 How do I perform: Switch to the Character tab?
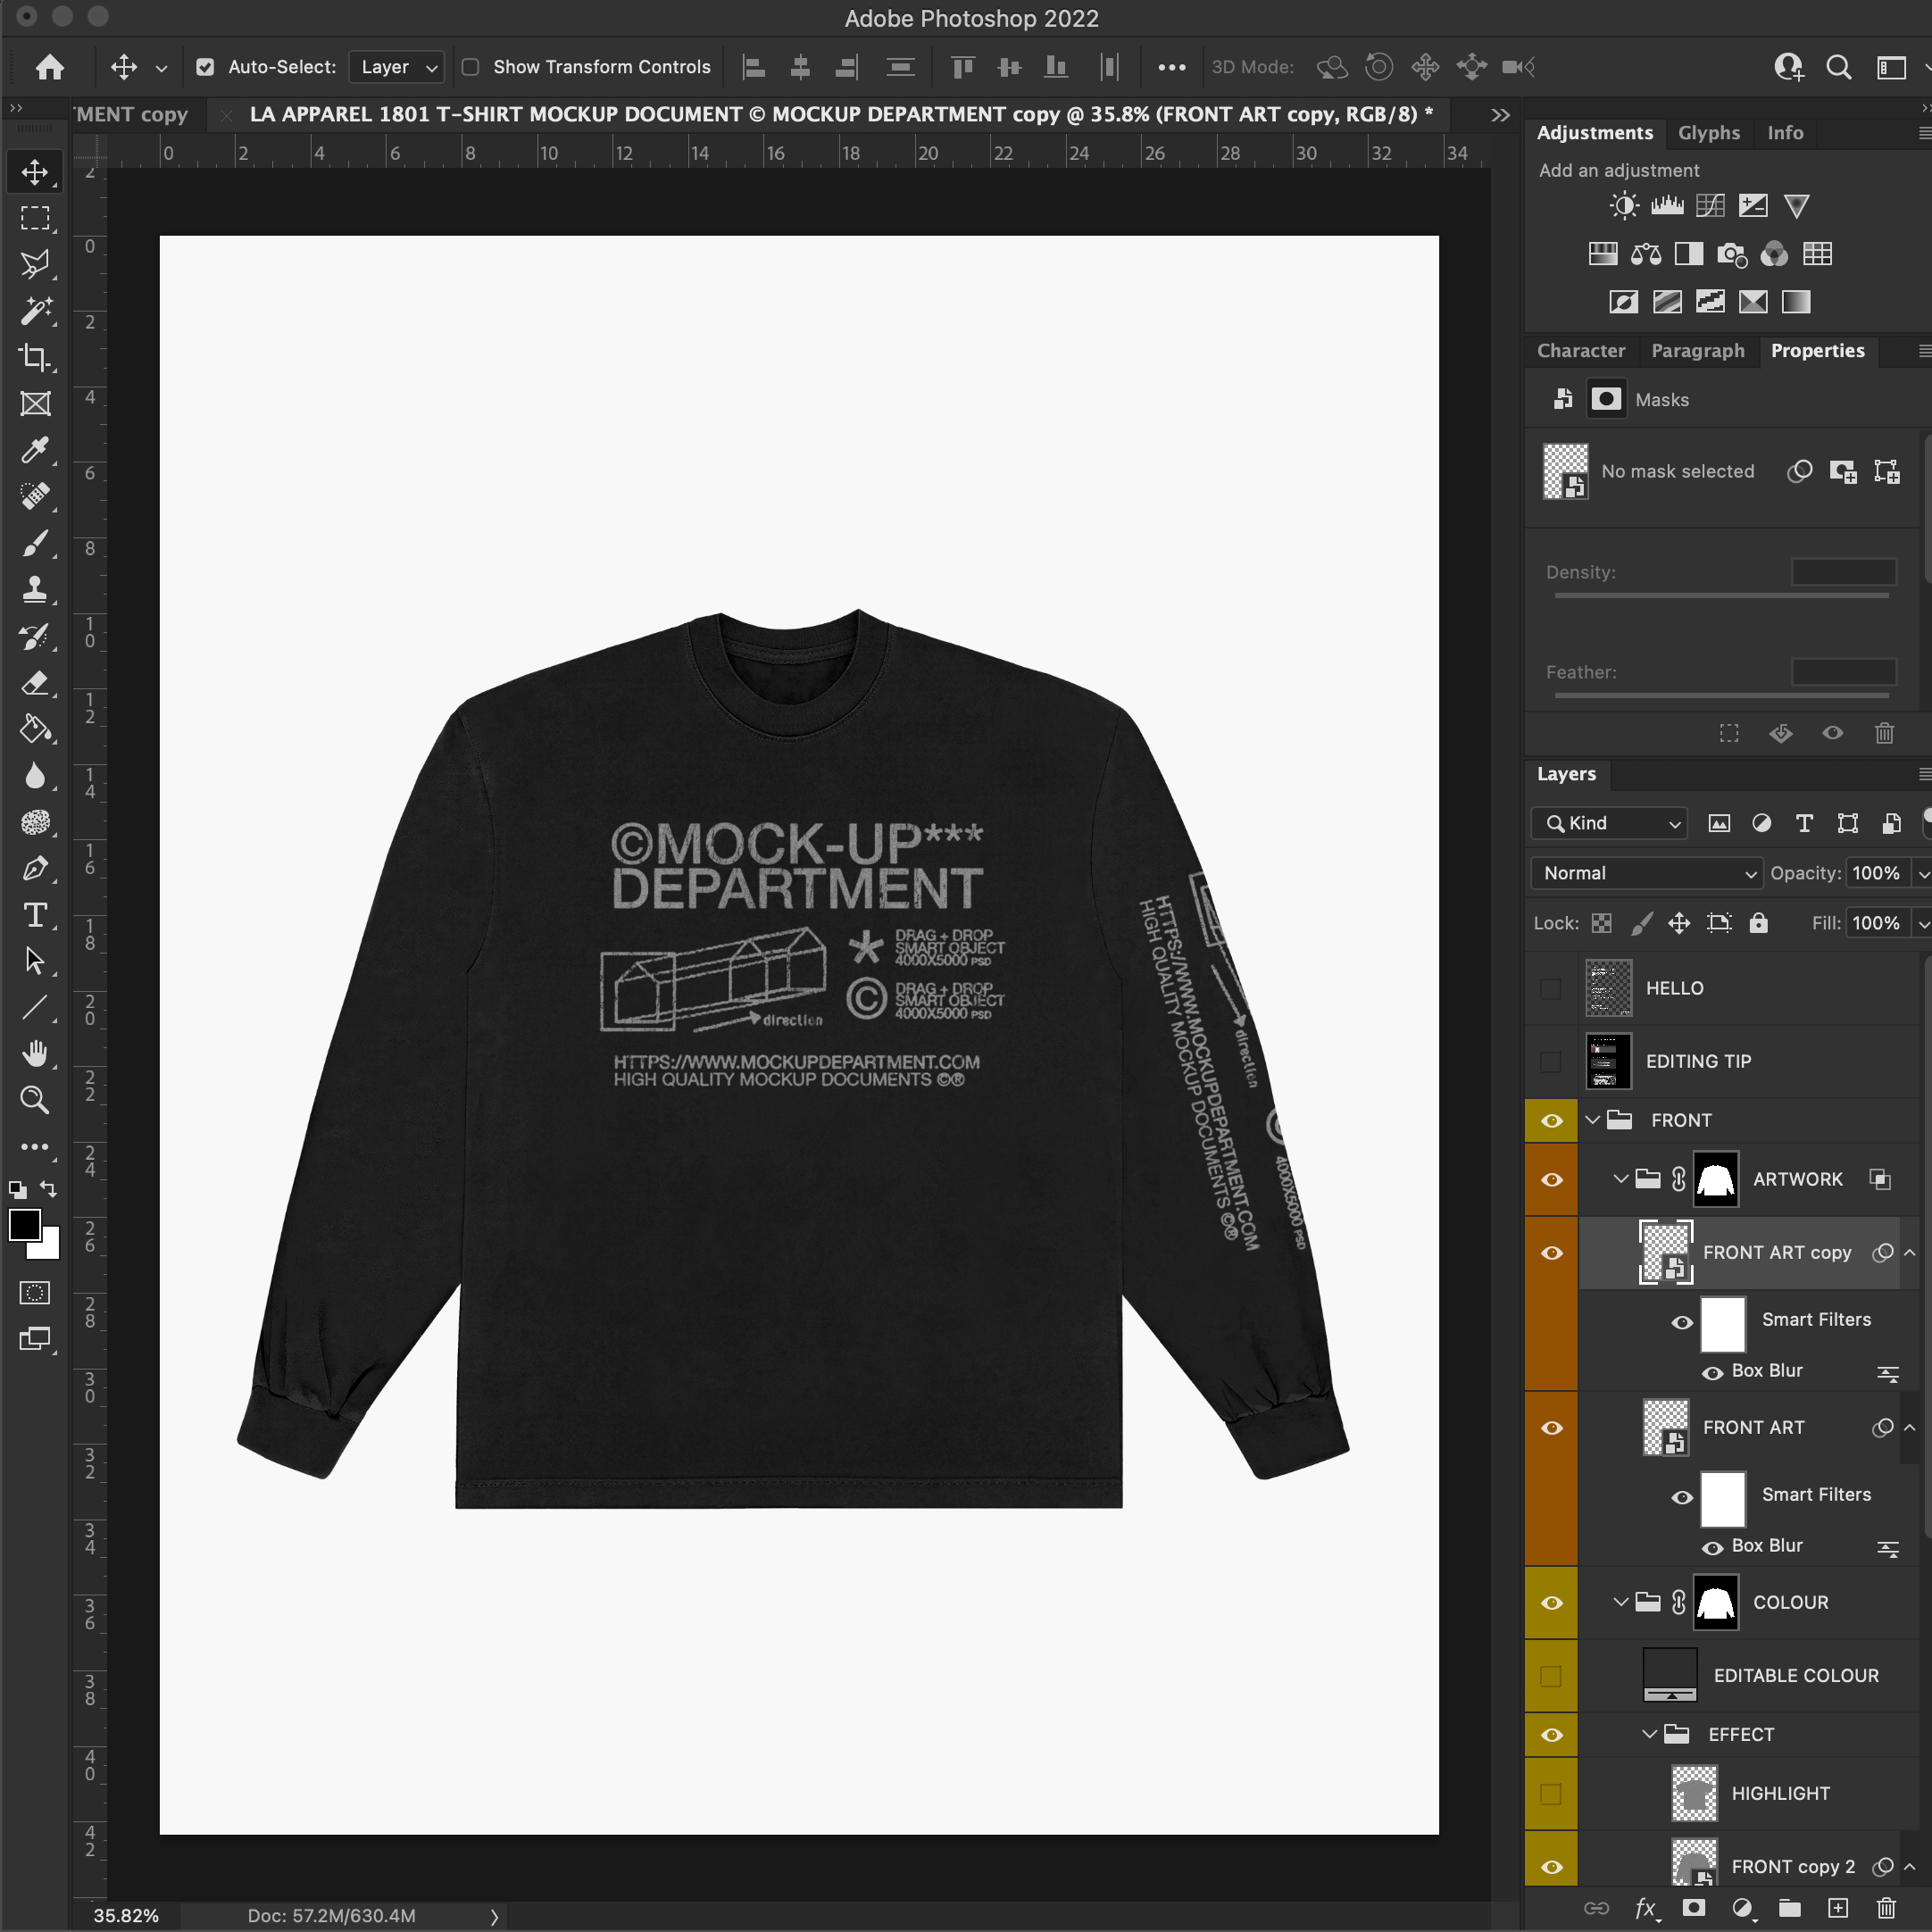point(1581,351)
